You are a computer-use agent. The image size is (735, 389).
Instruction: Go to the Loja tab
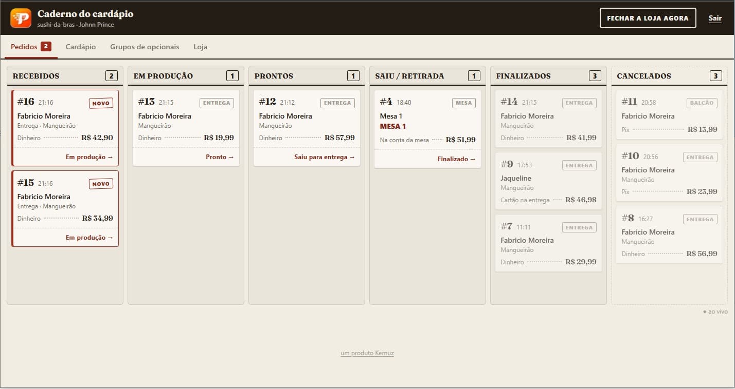(200, 47)
